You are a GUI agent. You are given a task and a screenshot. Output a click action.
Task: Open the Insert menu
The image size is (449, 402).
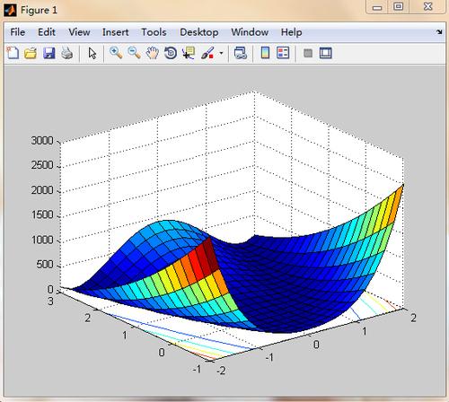(115, 32)
